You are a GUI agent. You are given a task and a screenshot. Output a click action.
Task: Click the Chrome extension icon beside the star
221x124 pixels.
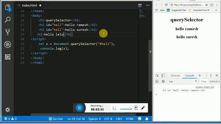pyautogui.click(x=212, y=5)
